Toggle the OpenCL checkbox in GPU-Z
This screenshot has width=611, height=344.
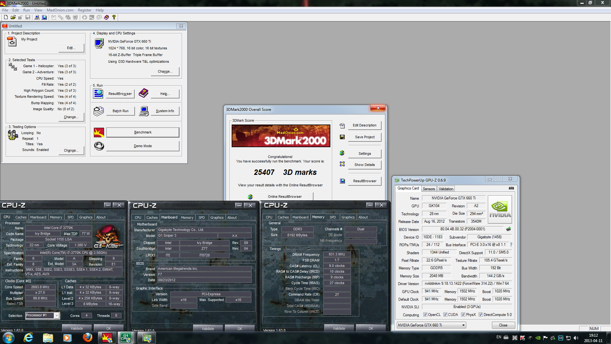tap(425, 315)
